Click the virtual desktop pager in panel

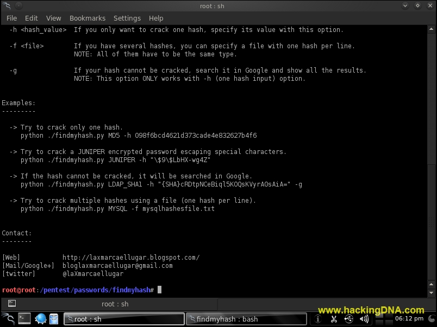point(384,319)
